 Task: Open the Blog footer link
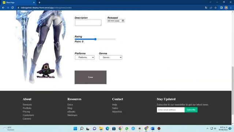[70, 108]
